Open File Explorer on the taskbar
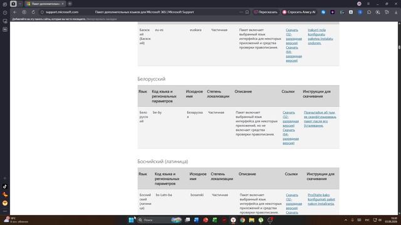This screenshot has width=401, height=225. [252, 220]
